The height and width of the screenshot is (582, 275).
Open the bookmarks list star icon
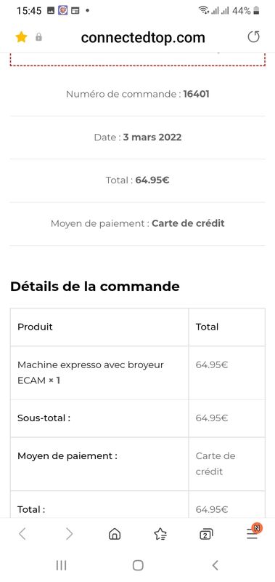160,534
